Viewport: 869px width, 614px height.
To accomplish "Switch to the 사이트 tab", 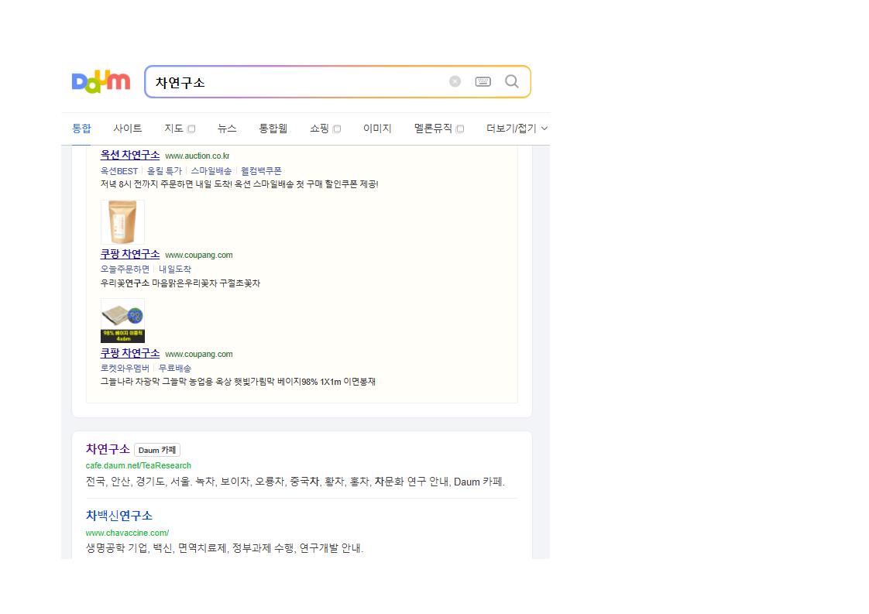I will [128, 129].
